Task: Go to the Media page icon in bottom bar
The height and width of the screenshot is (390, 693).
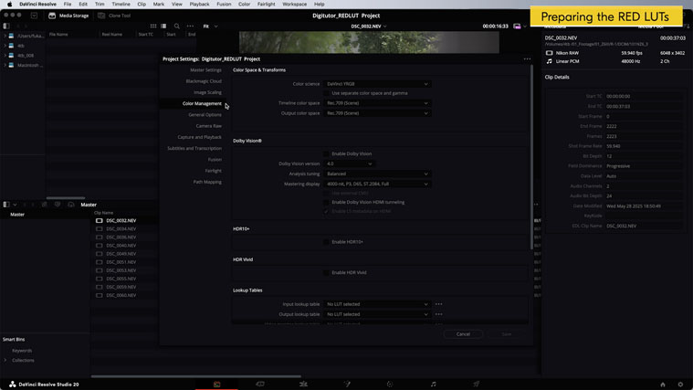Action: (x=216, y=385)
